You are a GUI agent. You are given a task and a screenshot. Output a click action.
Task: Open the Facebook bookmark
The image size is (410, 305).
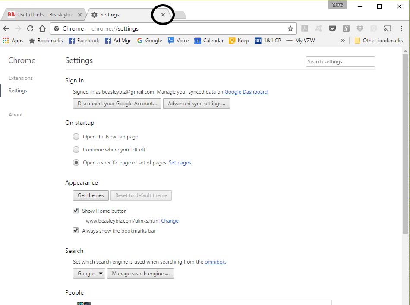[84, 40]
